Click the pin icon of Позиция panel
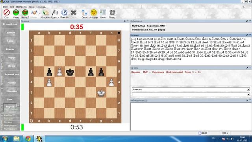 coord(124,21)
